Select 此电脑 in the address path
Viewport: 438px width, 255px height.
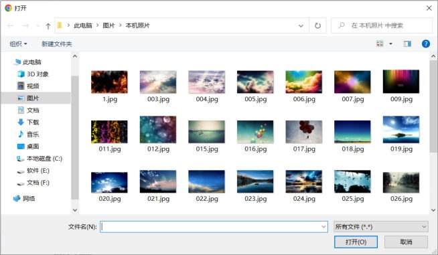[83, 25]
